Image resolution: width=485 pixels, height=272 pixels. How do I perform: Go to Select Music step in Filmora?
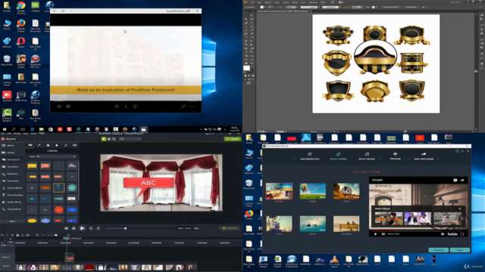(367, 156)
